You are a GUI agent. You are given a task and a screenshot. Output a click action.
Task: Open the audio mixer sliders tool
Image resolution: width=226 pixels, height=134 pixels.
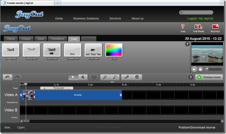point(94,77)
